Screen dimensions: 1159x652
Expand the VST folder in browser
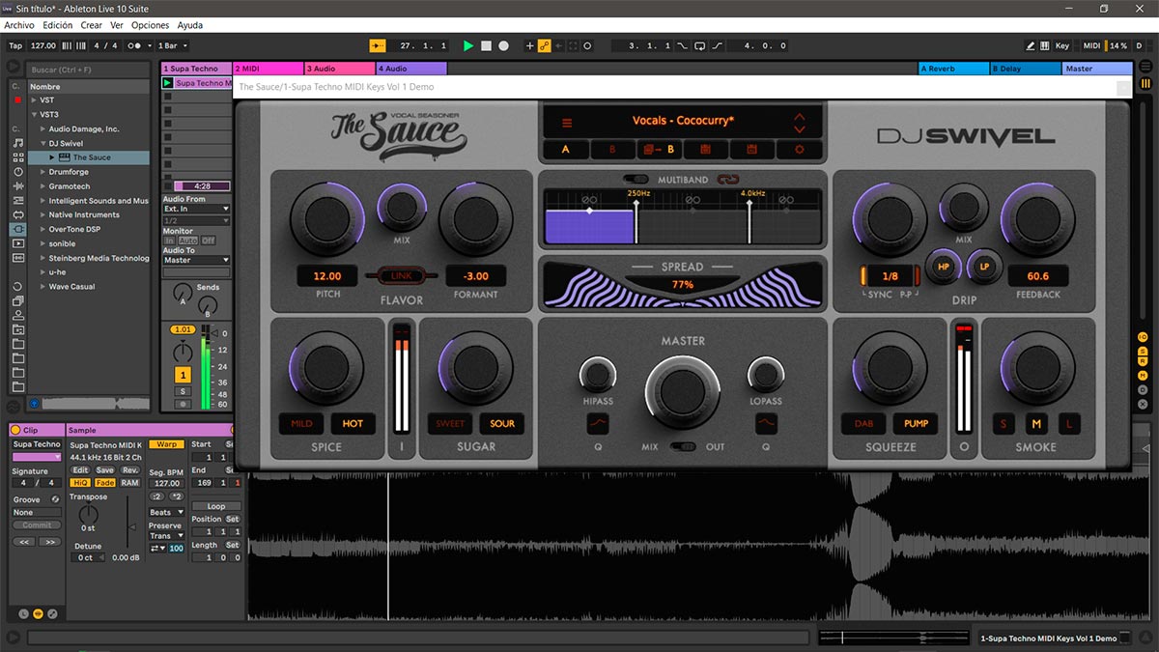[35, 100]
